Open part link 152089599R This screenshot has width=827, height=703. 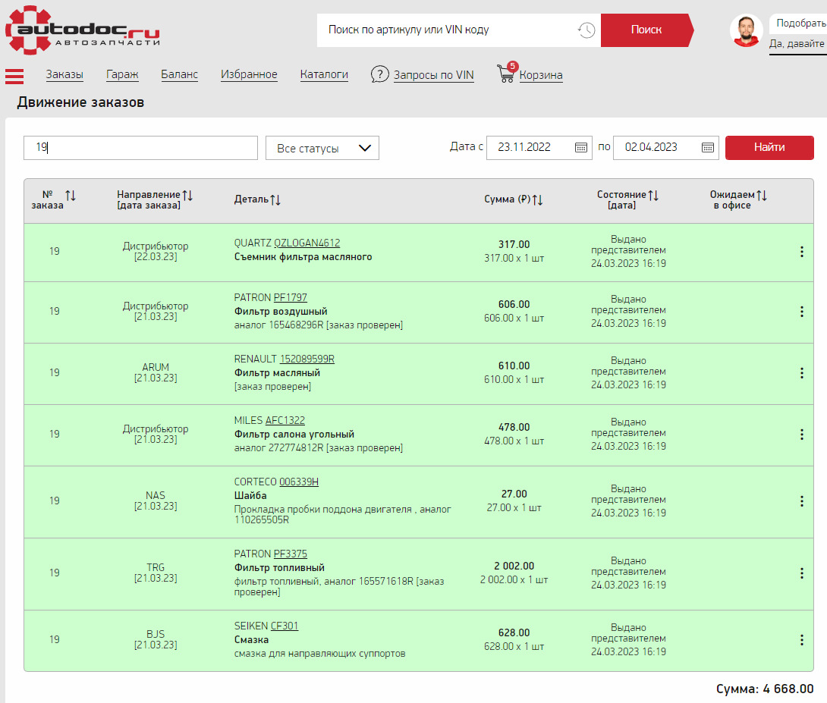[307, 359]
